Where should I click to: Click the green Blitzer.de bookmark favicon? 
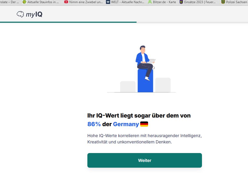(150, 2)
